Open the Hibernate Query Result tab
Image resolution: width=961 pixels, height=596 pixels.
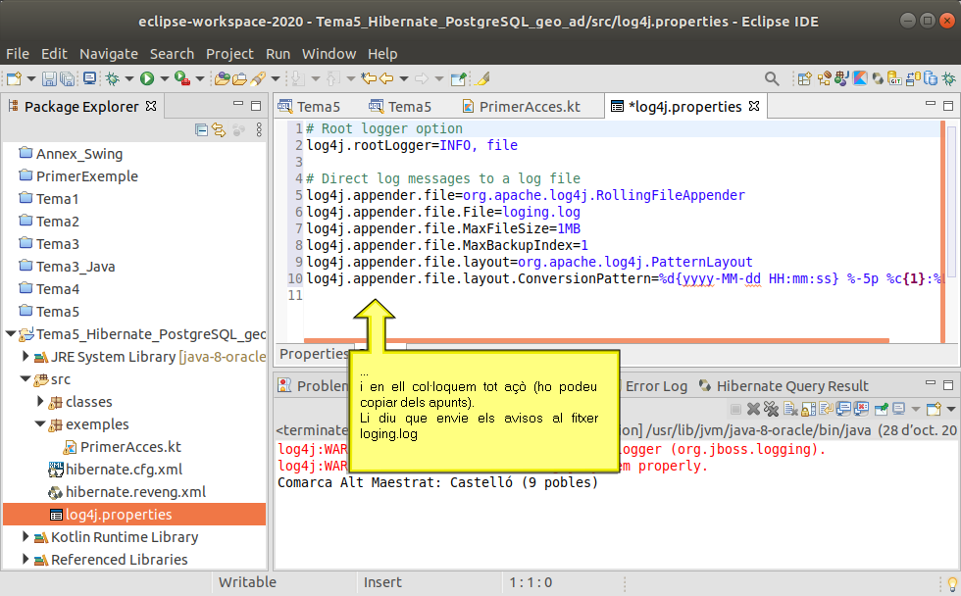[784, 386]
